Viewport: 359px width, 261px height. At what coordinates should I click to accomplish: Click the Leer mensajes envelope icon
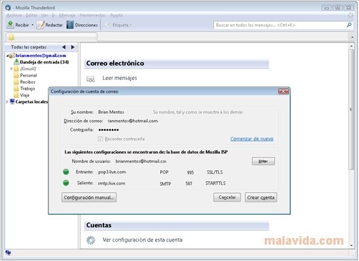[90, 79]
